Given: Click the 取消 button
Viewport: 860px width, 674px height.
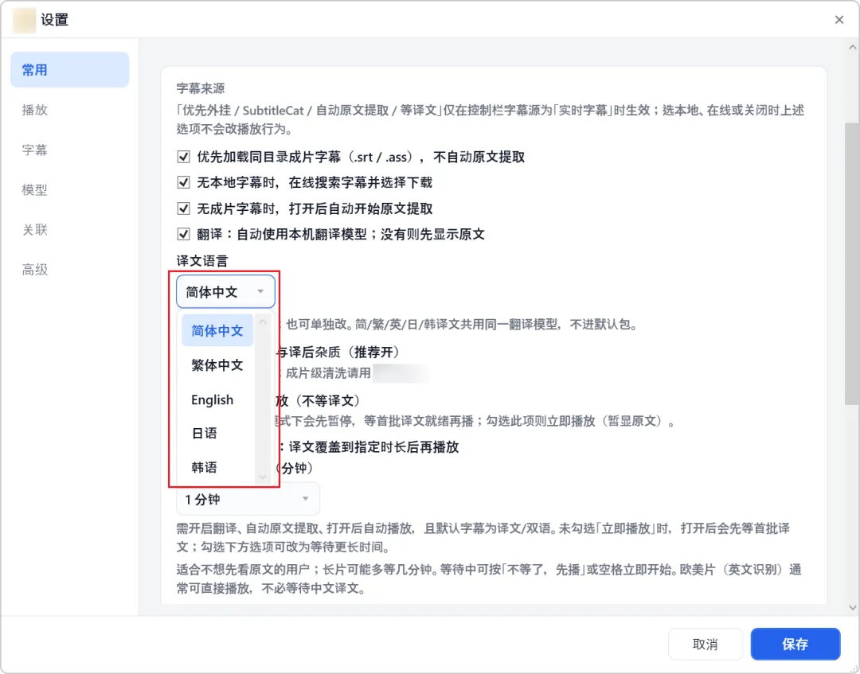Looking at the screenshot, I should [706, 644].
